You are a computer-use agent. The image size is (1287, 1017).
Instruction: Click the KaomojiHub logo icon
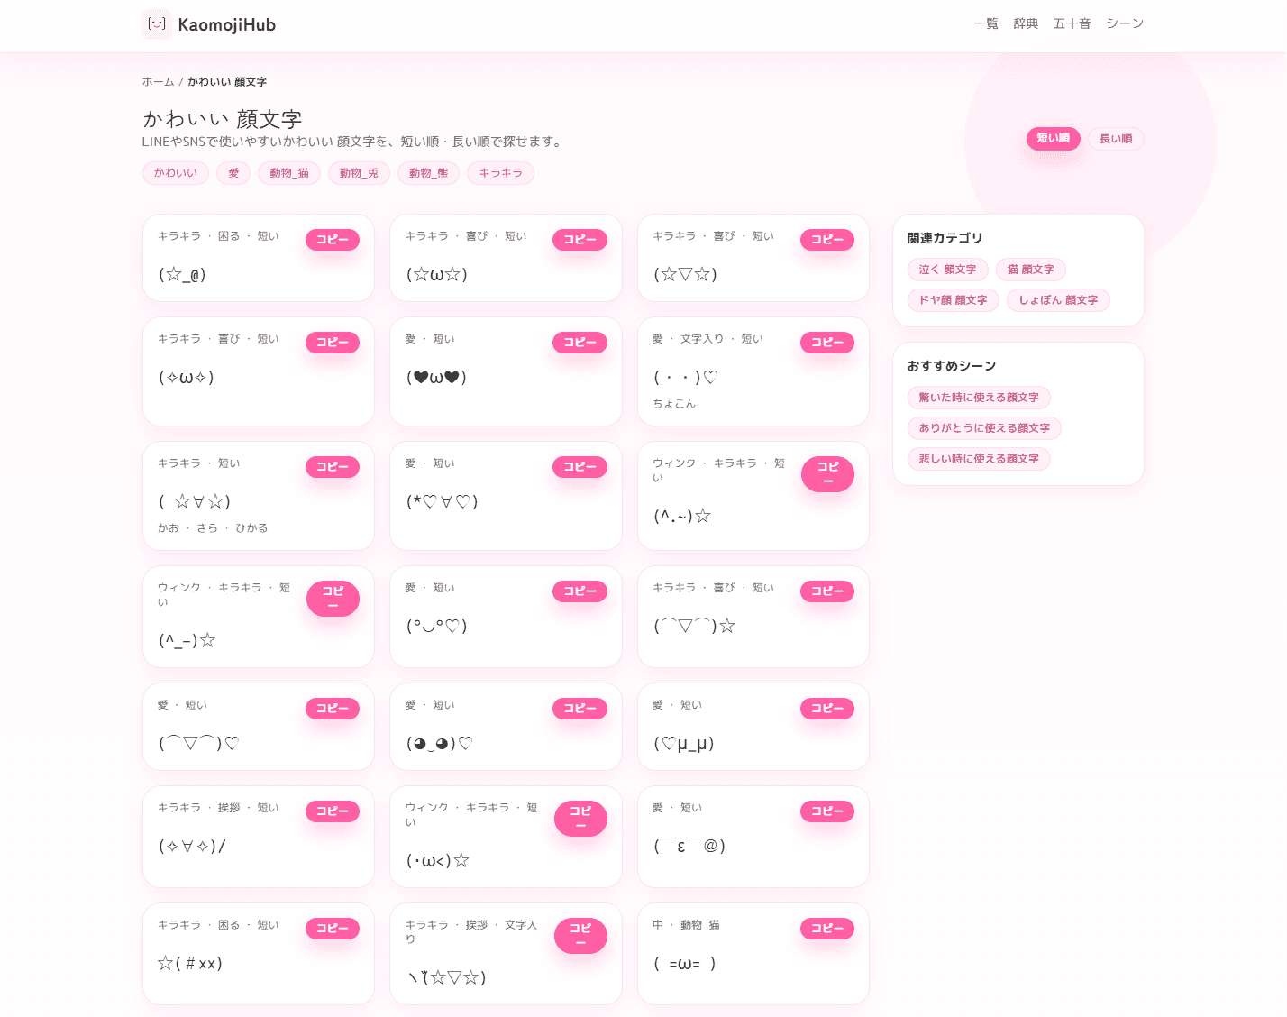[x=157, y=24]
